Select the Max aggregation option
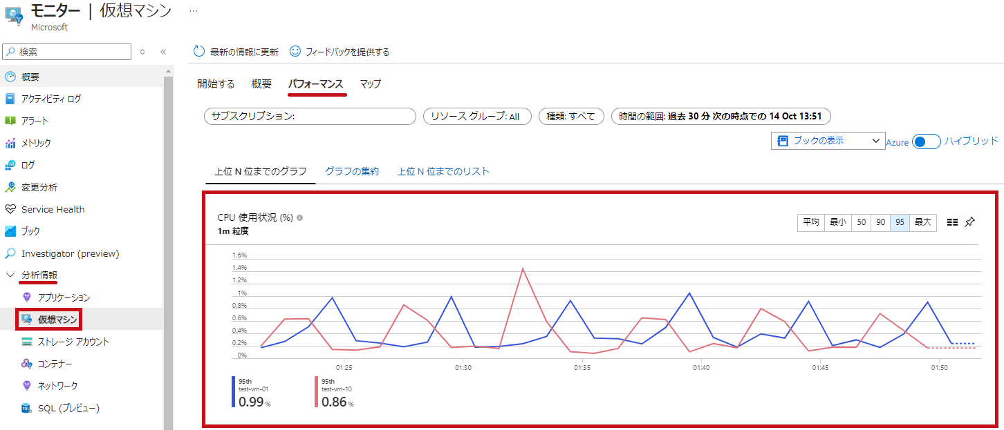Image resolution: width=1004 pixels, height=430 pixels. 923,222
